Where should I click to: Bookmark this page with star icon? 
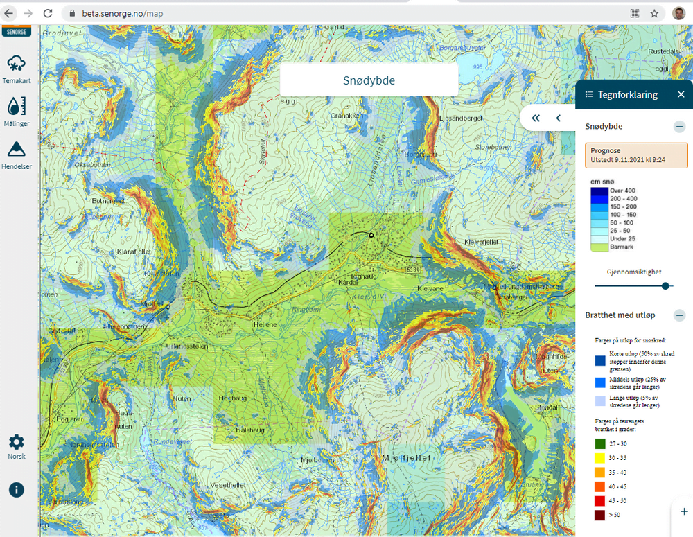point(654,13)
